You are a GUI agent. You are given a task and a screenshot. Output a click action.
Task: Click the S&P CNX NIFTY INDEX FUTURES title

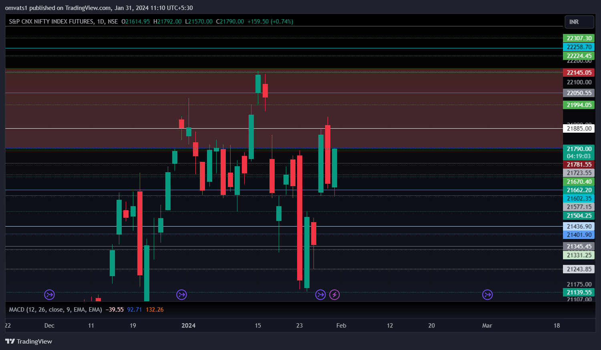click(63, 22)
